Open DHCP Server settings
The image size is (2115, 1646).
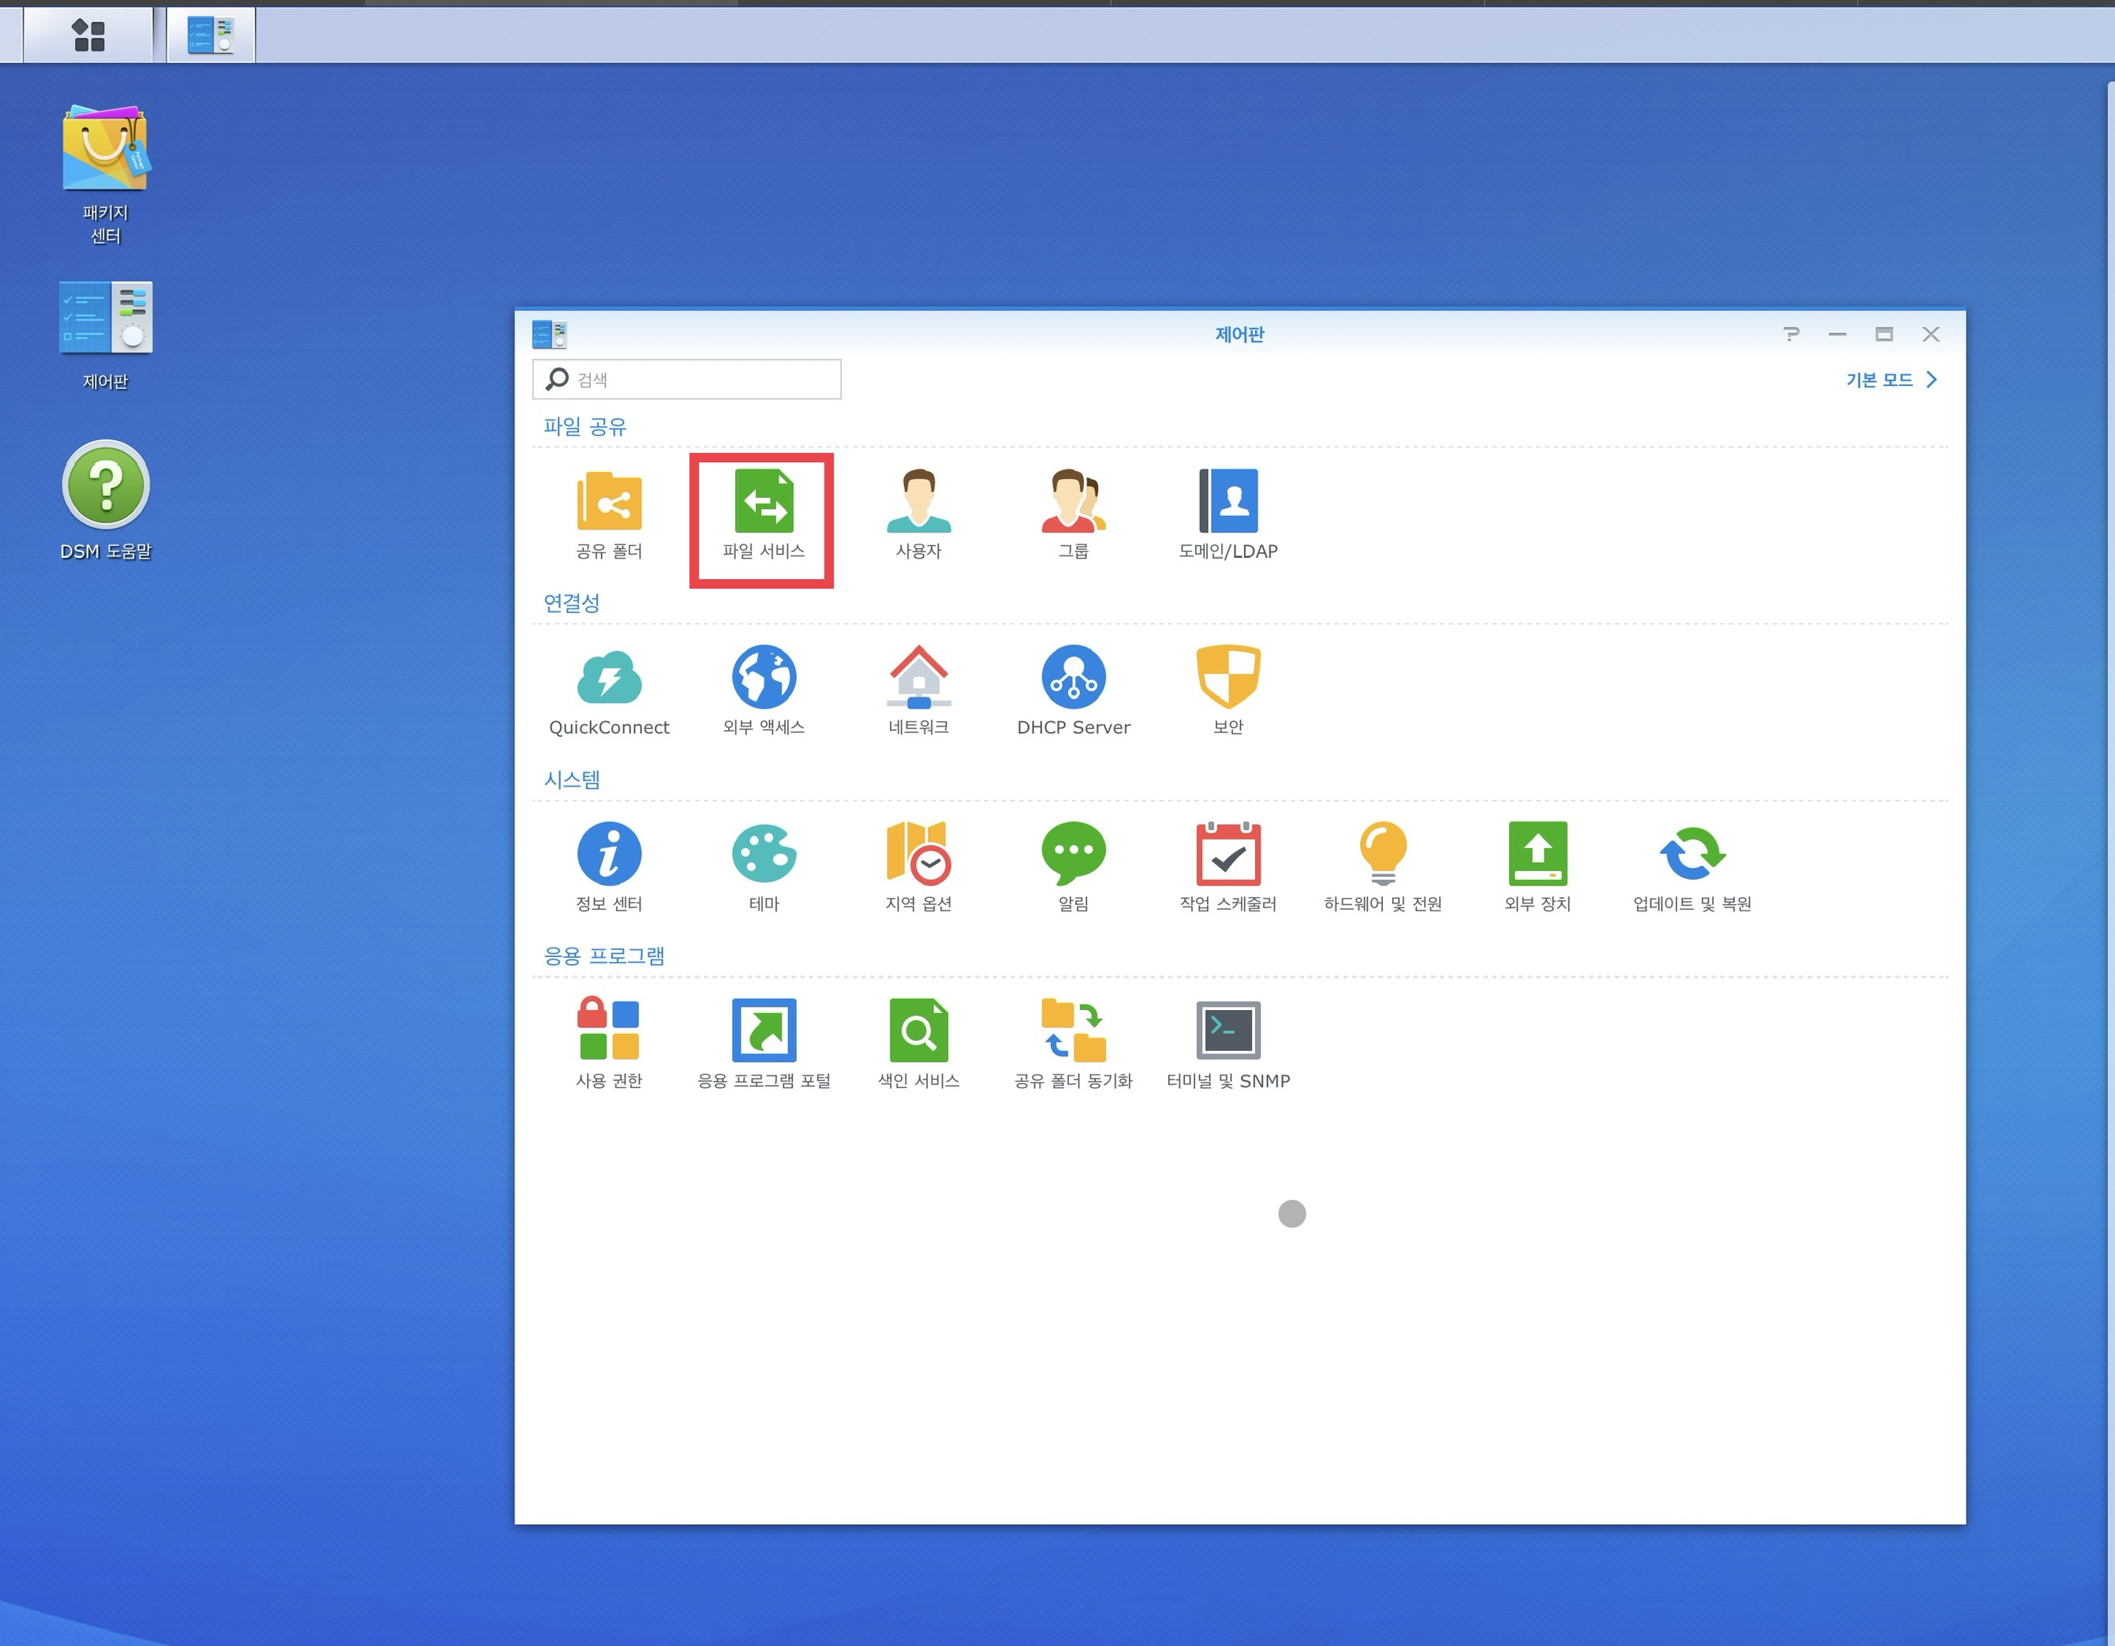tap(1073, 692)
